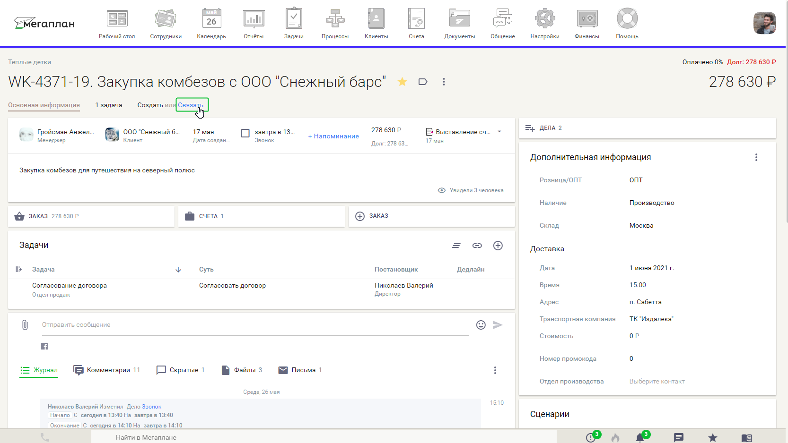Viewport: 788px width, 443px height.
Task: Open the emoji picker
Action: click(x=481, y=325)
